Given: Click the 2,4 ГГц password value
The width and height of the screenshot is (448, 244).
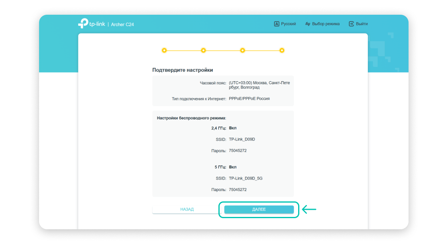Looking at the screenshot, I should 238,151.
